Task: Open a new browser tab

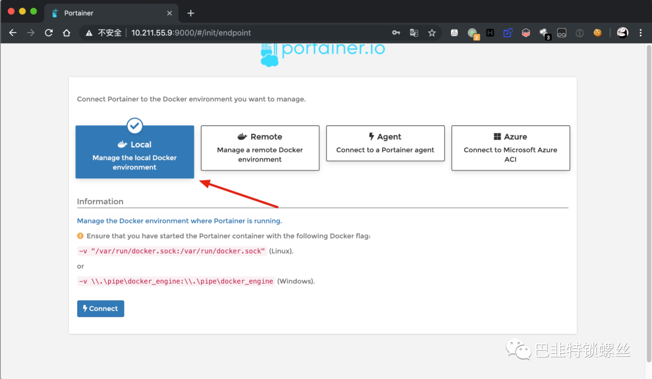Action: 190,13
